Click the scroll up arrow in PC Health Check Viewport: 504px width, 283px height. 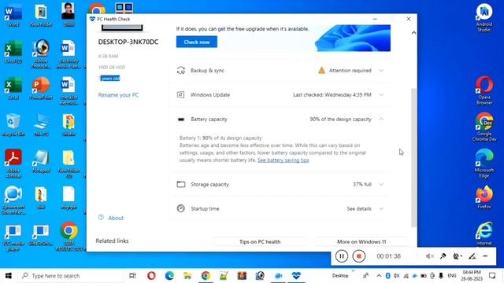[x=413, y=33]
